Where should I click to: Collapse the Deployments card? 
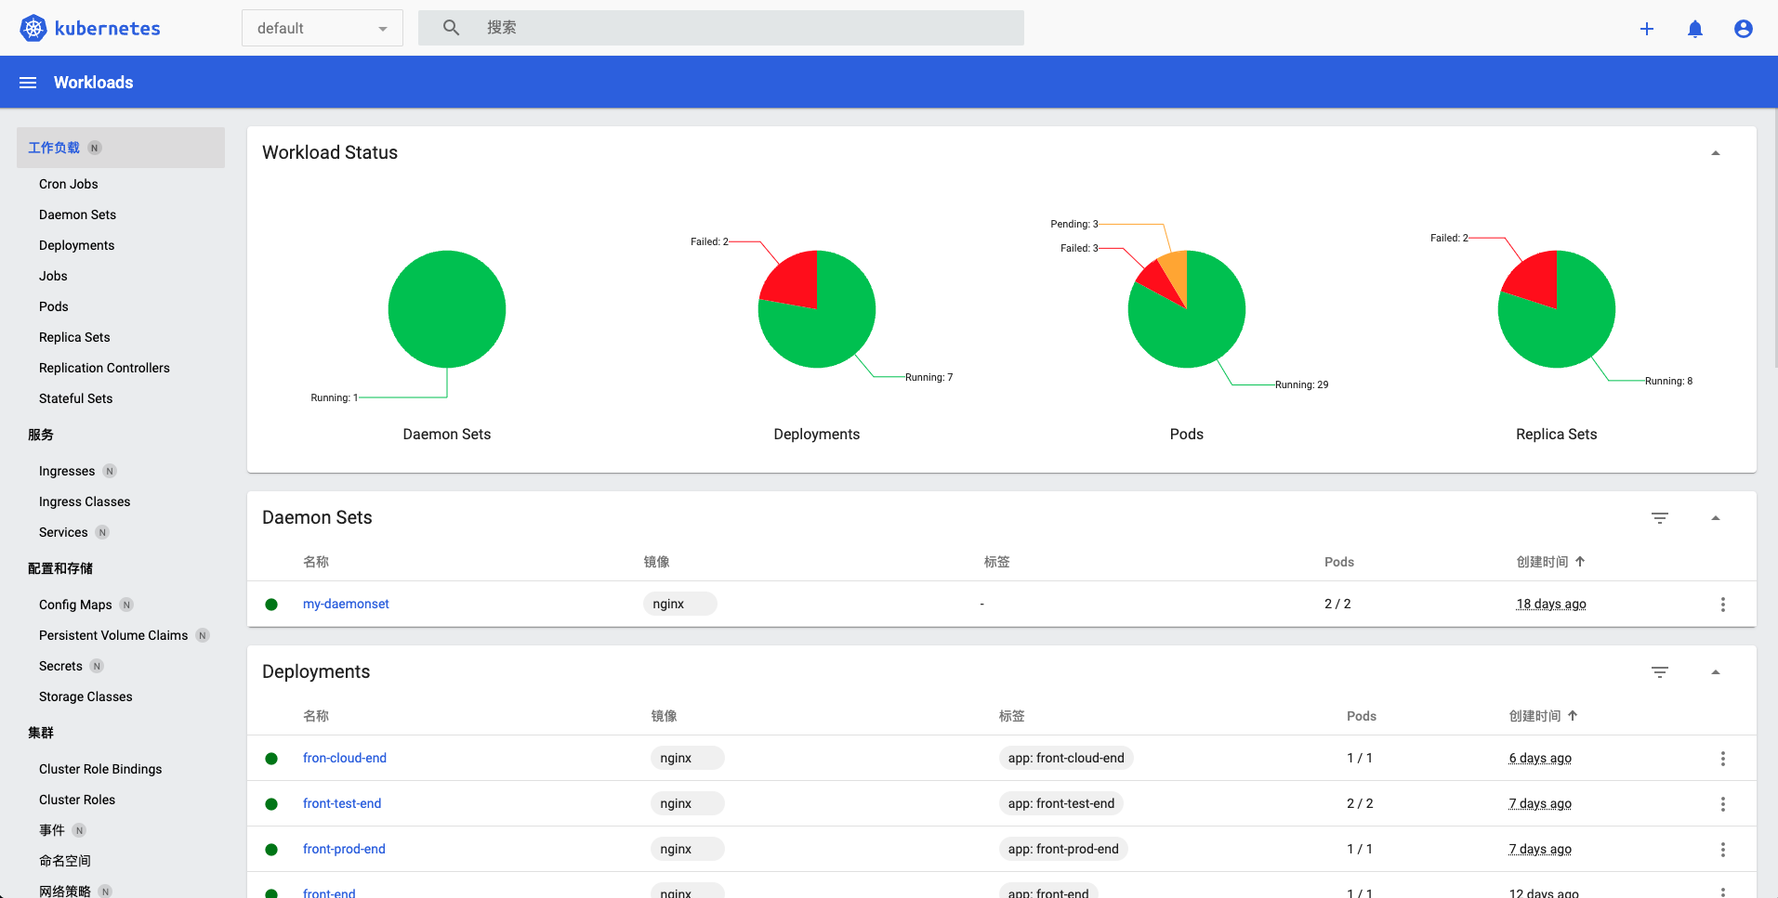point(1716,672)
